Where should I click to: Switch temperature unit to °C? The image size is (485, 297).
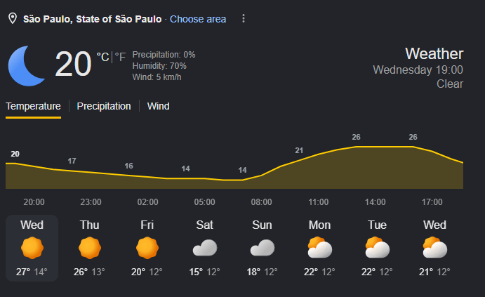(x=102, y=57)
